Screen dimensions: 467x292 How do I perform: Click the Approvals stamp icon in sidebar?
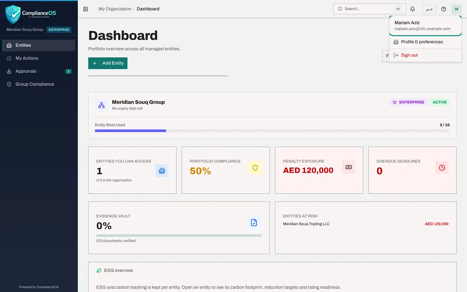[9, 71]
